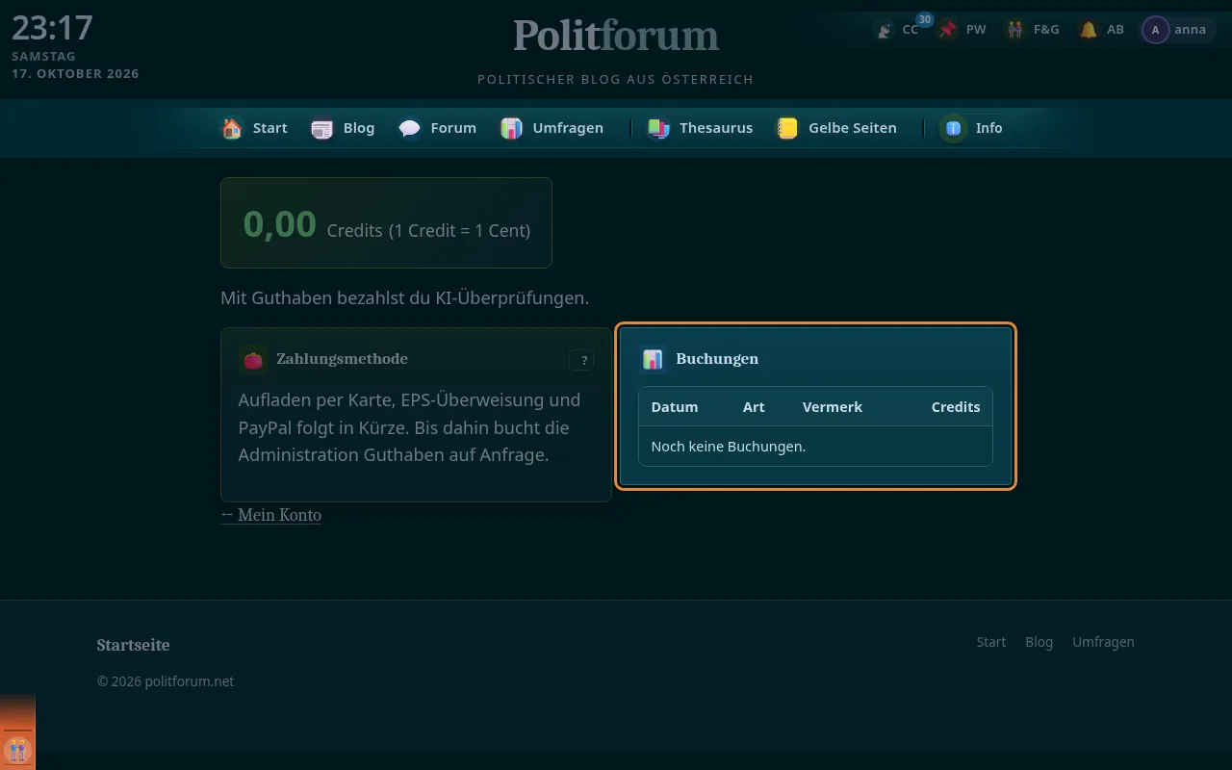Click the wallet icon beside Zahlungsmethode
The width and height of the screenshot is (1232, 770).
click(253, 360)
